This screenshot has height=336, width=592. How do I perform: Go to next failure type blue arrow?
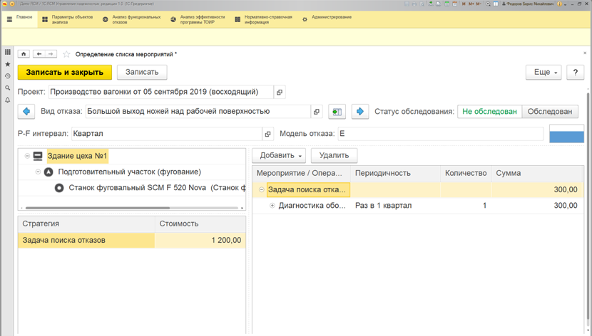pos(360,112)
